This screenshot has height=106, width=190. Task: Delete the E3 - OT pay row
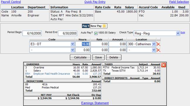coord(158,44)
